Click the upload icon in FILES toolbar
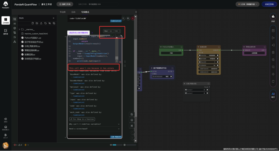279x151 pixels. (41, 23)
